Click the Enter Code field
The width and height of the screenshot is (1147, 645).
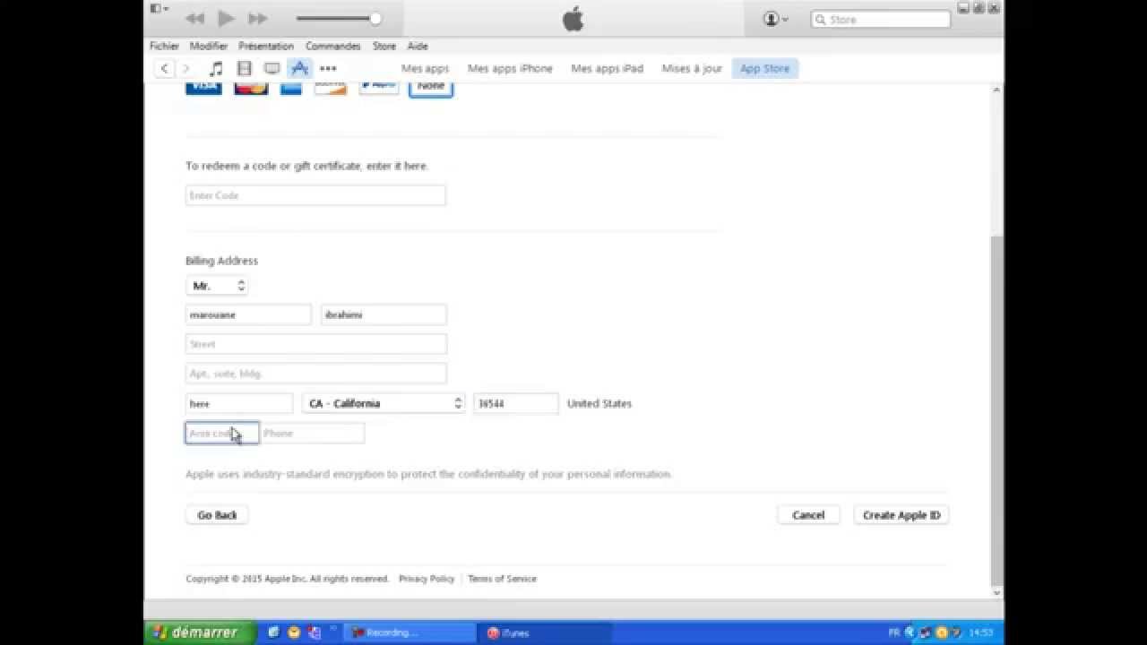(x=315, y=195)
